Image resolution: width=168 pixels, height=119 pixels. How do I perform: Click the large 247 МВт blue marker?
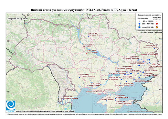tap(131, 73)
